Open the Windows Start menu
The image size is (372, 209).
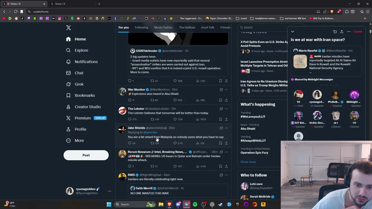tap(109, 204)
